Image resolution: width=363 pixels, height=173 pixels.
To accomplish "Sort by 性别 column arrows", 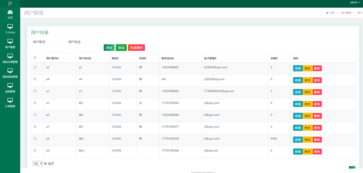I will (x=146, y=58).
